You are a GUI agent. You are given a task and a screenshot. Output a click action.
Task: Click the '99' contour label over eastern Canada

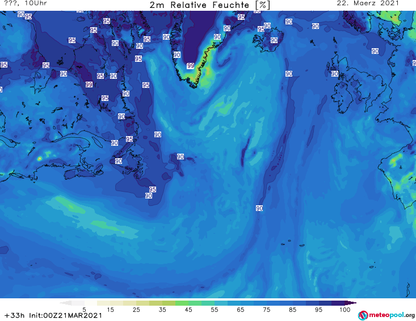coord(89,85)
